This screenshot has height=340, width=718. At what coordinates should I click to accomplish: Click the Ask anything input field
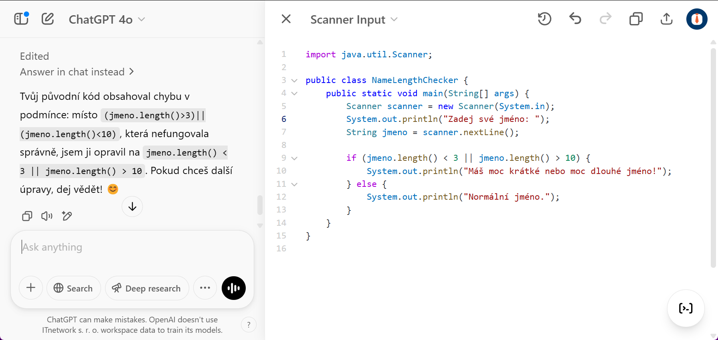click(x=132, y=247)
